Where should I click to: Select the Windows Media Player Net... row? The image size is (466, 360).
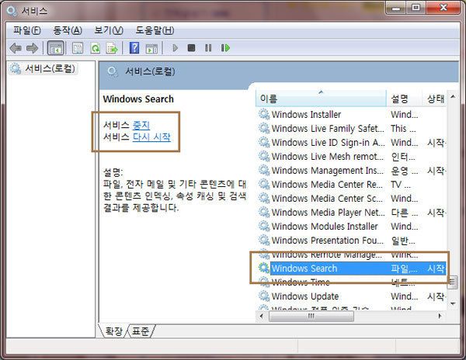click(x=352, y=213)
